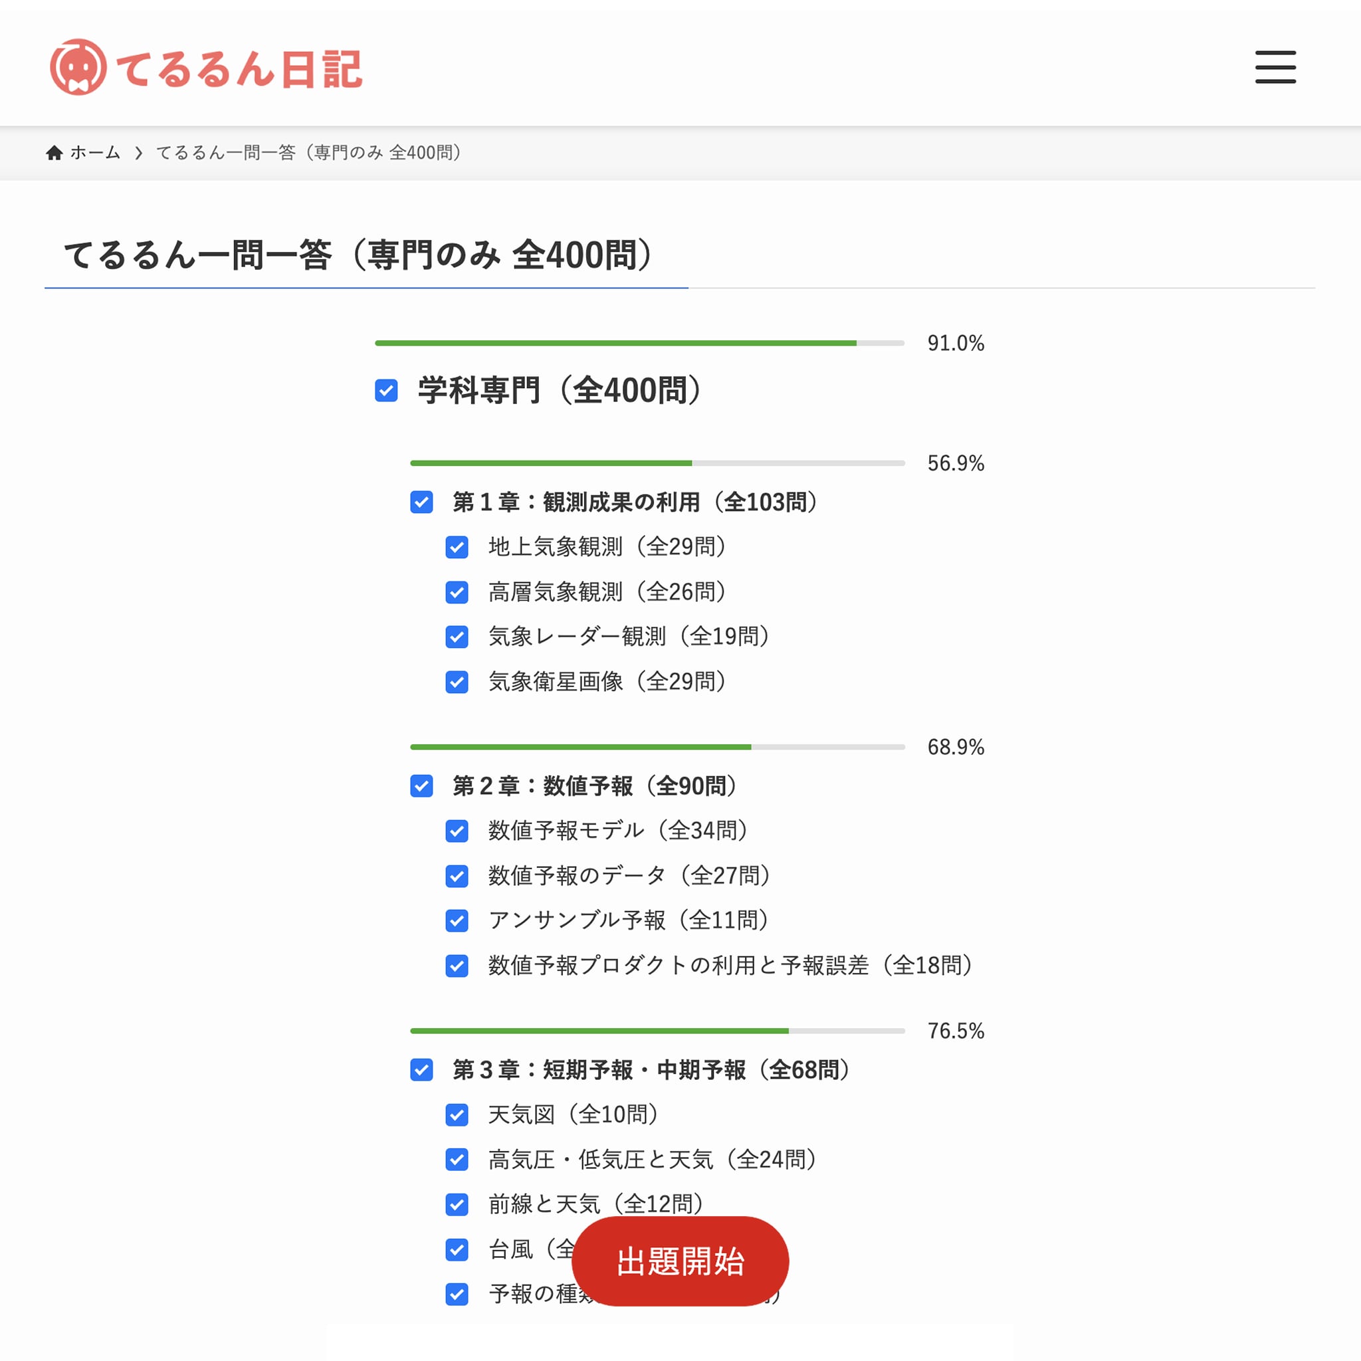Click the 91.0% overall progress bar
The image size is (1361, 1361).
coord(639,343)
